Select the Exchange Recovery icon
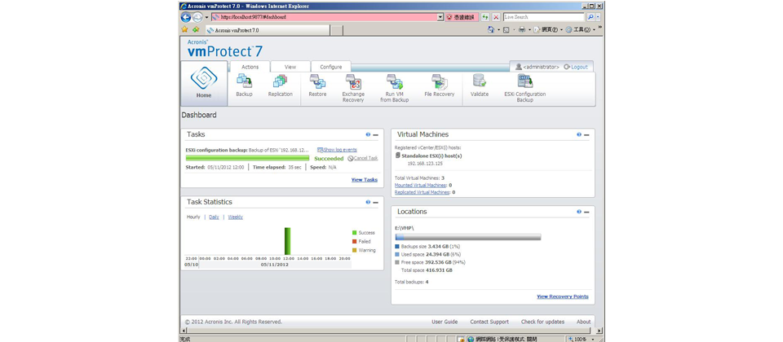This screenshot has height=342, width=783. tap(353, 82)
